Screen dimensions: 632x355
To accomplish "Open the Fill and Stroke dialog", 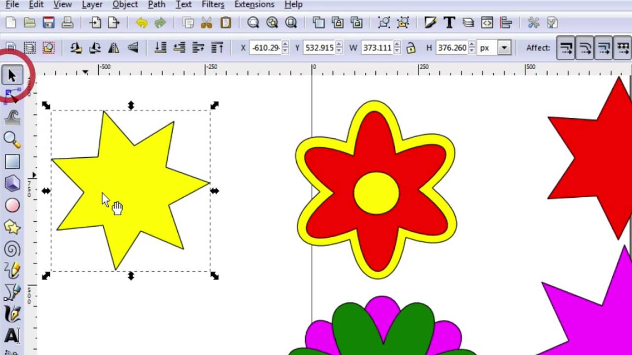I will (431, 23).
